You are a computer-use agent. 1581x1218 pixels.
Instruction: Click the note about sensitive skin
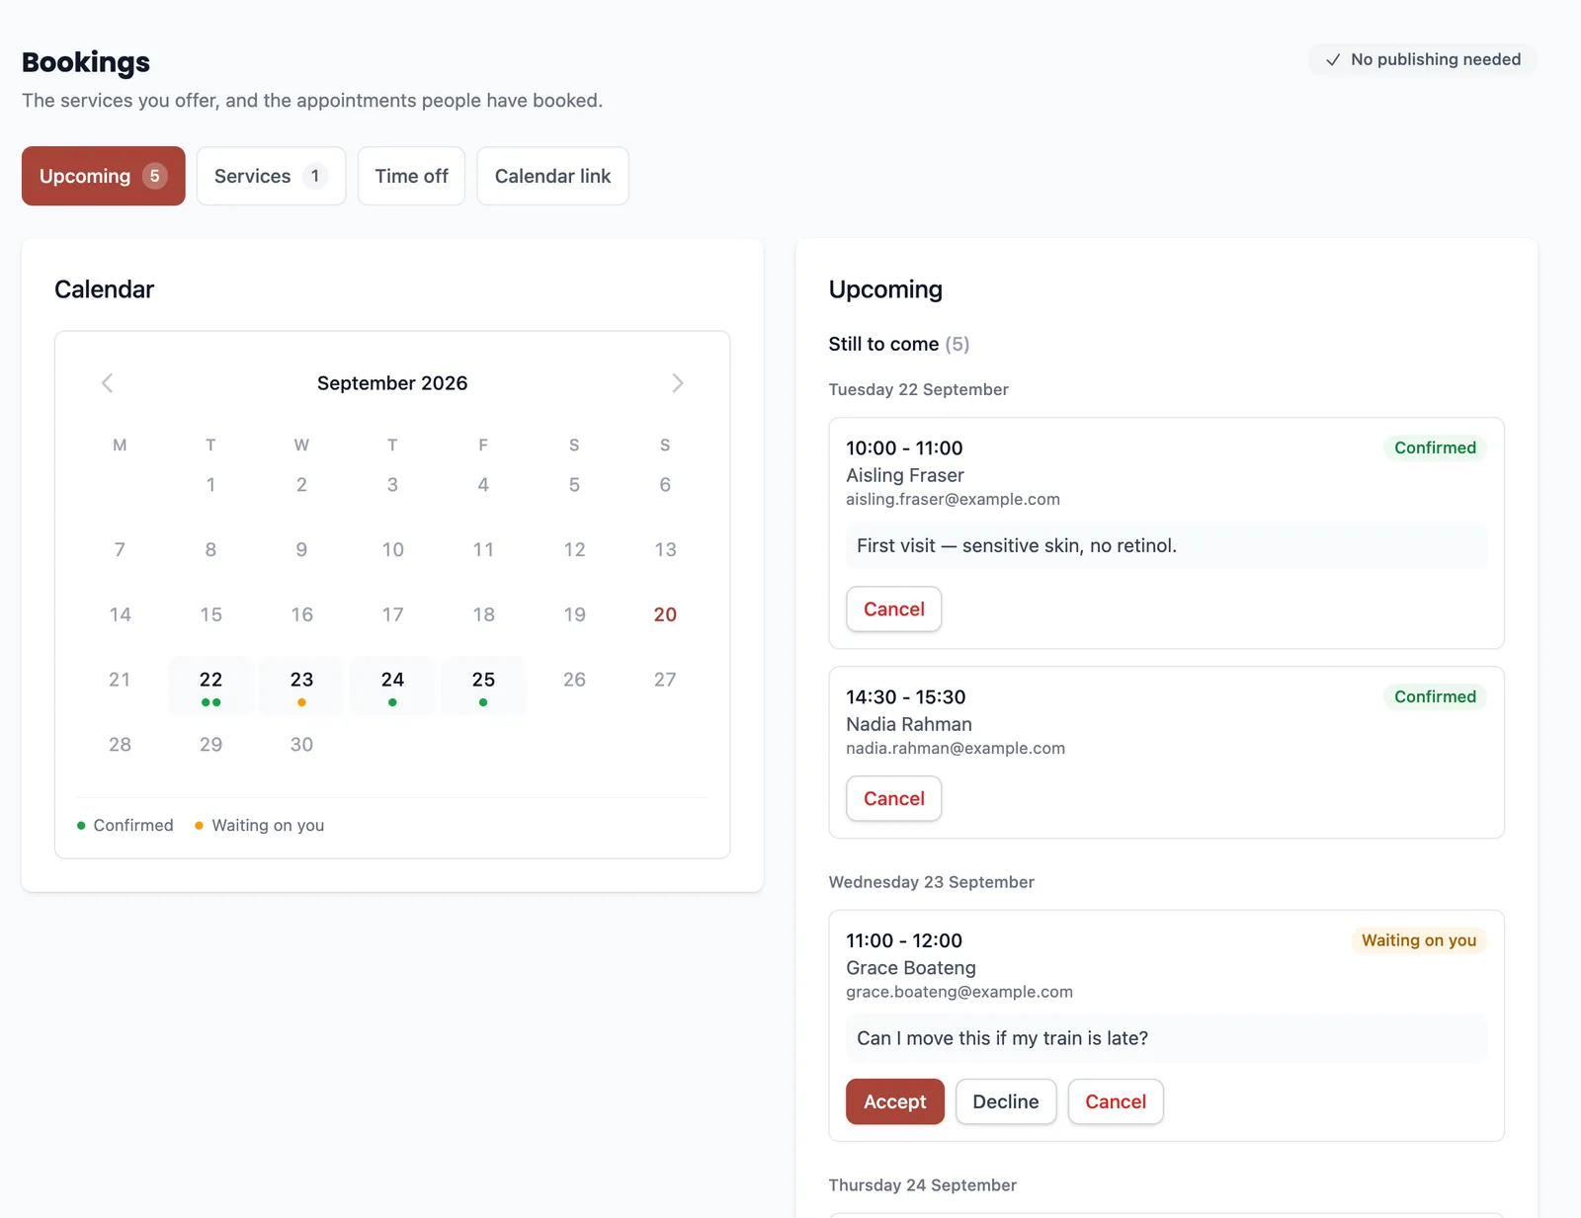tap(1166, 546)
